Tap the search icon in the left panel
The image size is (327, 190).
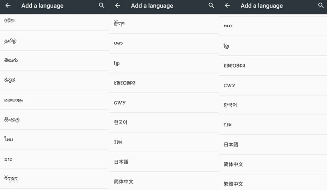point(101,6)
